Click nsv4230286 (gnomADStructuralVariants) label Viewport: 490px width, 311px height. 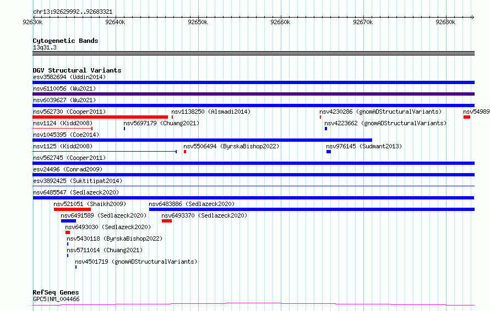click(380, 112)
